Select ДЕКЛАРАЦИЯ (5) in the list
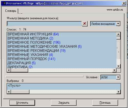Screen dimensions: 128x108 tap(22, 63)
